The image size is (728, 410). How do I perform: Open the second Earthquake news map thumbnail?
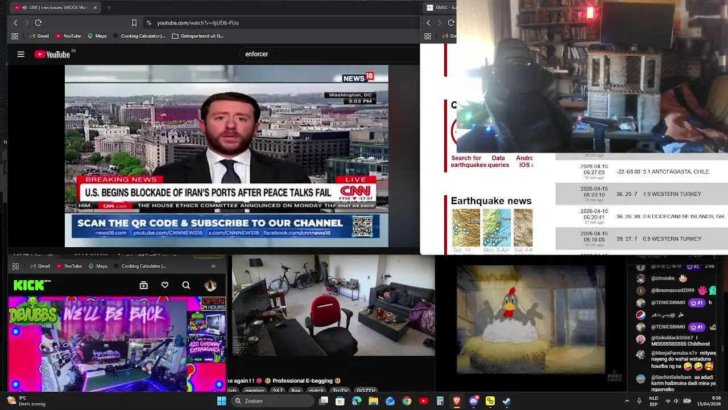pyautogui.click(x=497, y=228)
